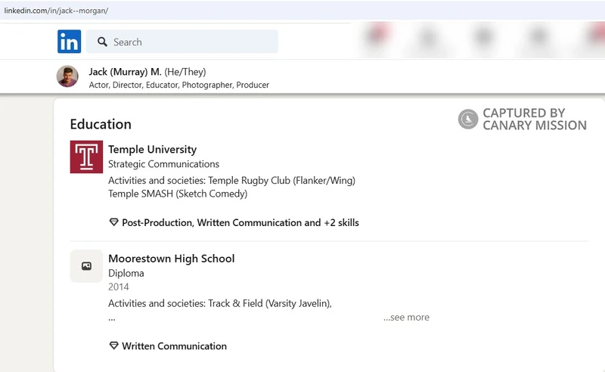
Task: Click the diamond skills icon under Temple University
Action: 113,222
